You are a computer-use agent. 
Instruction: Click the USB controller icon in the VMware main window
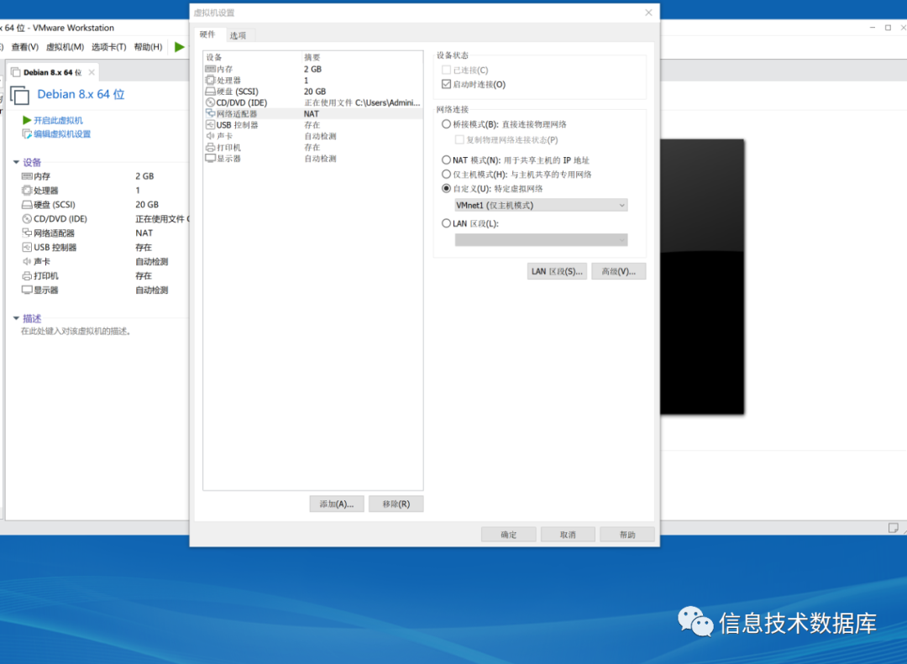tap(27, 247)
